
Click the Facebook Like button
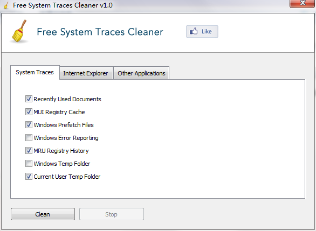coord(202,31)
